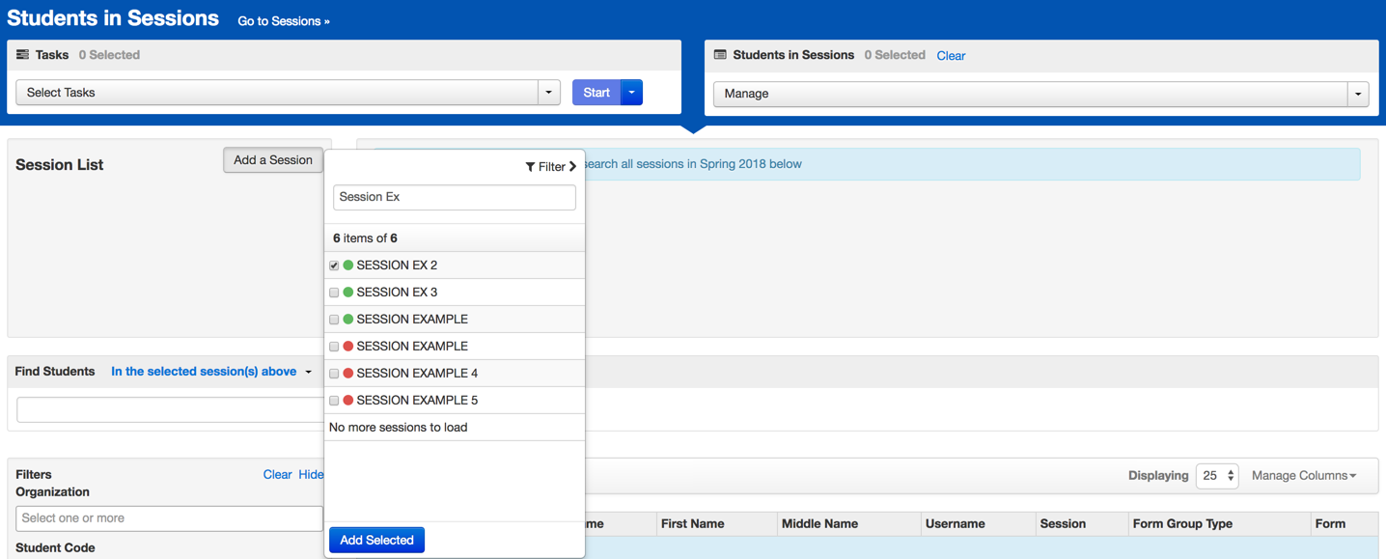Open the Manage dropdown
The image size is (1386, 559).
pos(1040,94)
